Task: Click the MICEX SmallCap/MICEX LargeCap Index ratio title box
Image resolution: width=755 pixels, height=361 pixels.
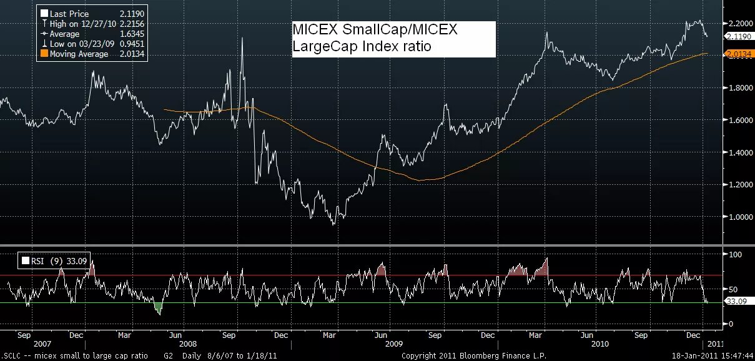Action: click(x=393, y=39)
